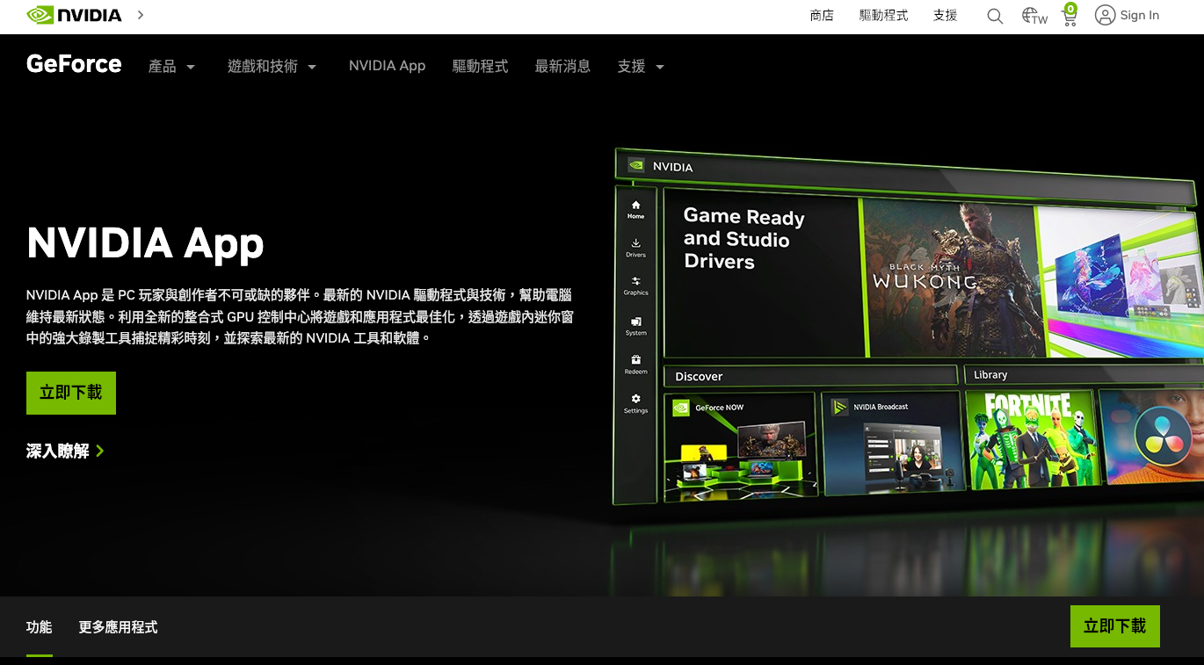The height and width of the screenshot is (665, 1204).
Task: Follow the 深入瞭解 link
Action: [66, 451]
